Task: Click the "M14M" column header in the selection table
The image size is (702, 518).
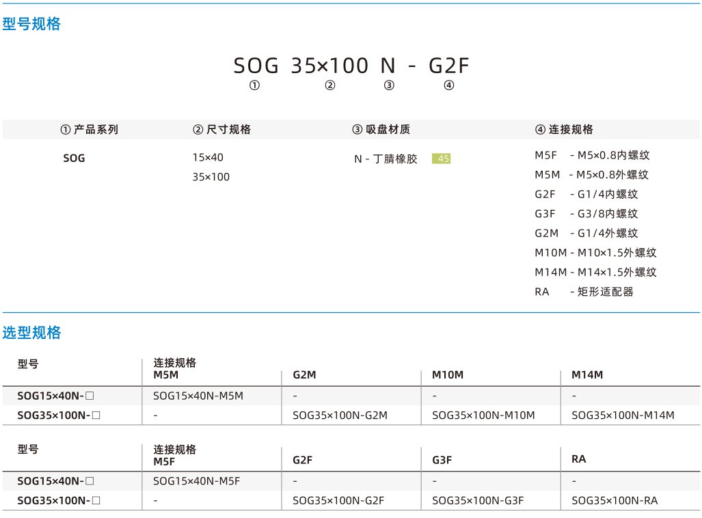Action: tap(587, 374)
